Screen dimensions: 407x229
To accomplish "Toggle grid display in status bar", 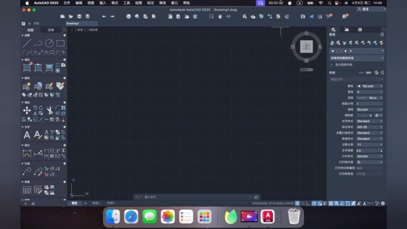I will tap(297, 204).
